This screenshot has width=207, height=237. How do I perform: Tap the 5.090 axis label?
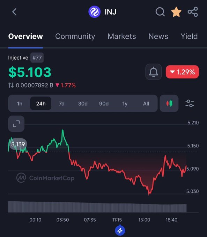[192, 169]
